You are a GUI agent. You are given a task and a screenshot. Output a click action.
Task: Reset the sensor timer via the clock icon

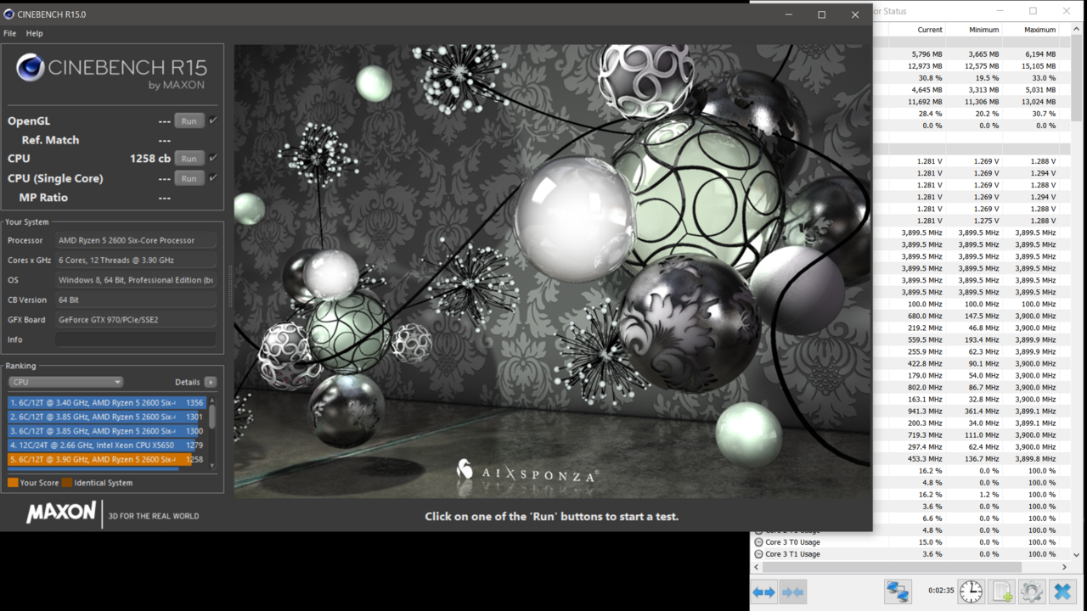971,591
